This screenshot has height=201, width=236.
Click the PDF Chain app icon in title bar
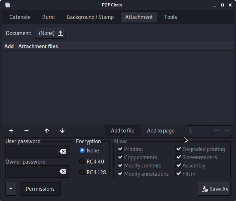pos(8,5)
